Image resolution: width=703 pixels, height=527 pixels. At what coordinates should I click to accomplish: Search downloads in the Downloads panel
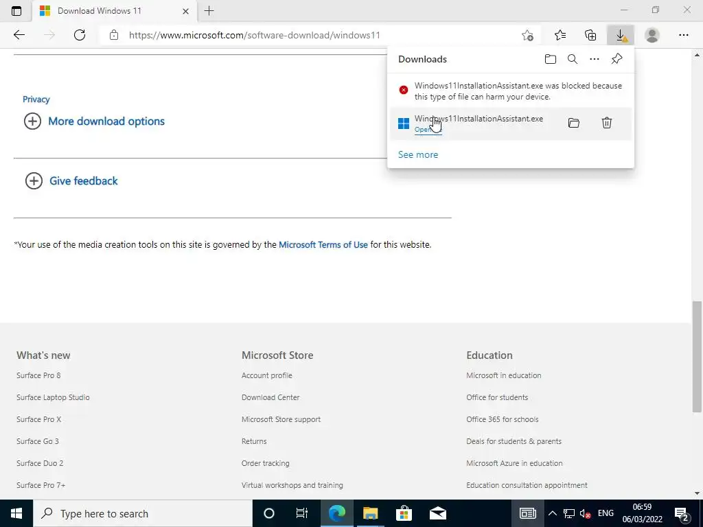[x=573, y=59]
